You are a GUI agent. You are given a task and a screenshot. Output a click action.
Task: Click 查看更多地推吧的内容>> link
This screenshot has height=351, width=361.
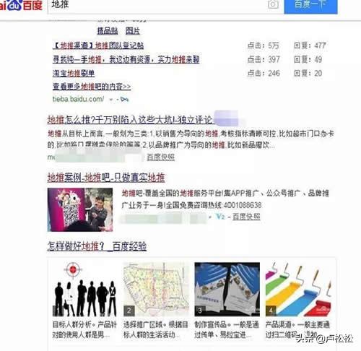click(x=92, y=87)
